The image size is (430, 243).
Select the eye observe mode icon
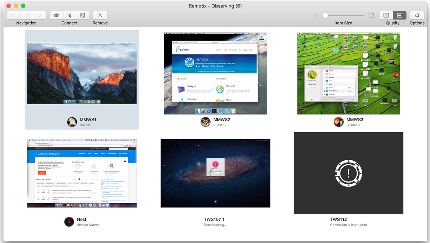tap(57, 15)
